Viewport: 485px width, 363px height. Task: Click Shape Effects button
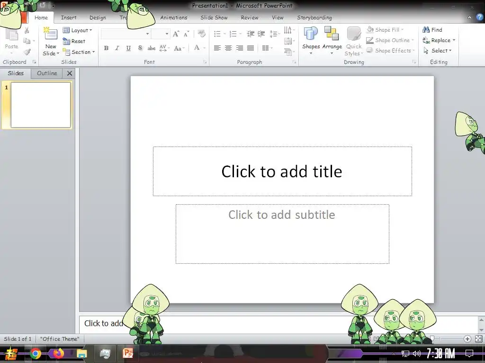click(391, 51)
